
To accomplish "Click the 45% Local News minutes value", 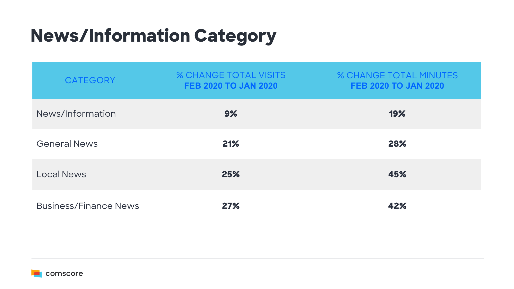I will pyautogui.click(x=397, y=174).
